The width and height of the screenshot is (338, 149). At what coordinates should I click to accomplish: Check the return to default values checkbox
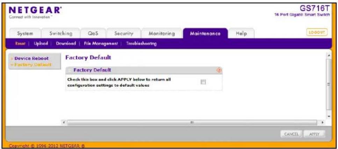click(x=203, y=82)
